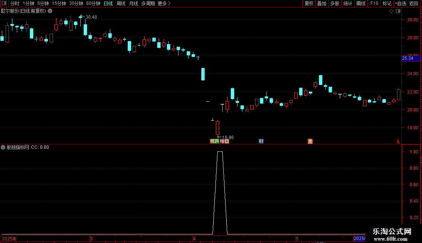Select the 15分钟 period tab
The width and height of the screenshot is (422, 243).
[x=59, y=3]
